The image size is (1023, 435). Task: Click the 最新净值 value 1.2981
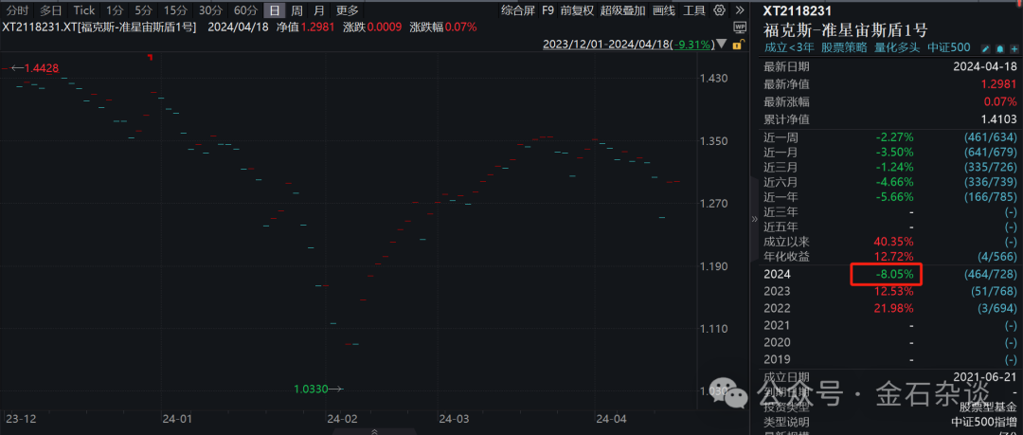point(998,84)
